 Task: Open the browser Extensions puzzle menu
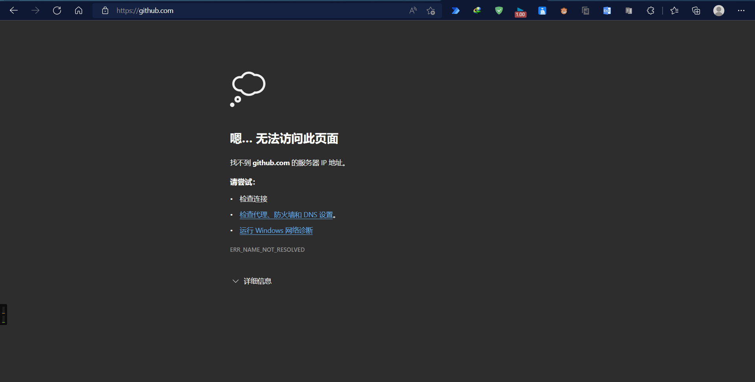650,11
